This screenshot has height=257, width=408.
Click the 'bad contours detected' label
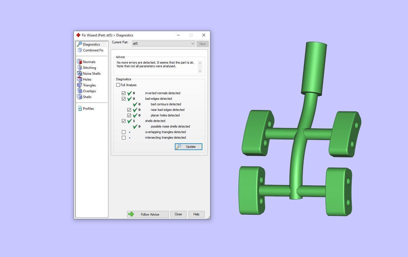[166, 104]
